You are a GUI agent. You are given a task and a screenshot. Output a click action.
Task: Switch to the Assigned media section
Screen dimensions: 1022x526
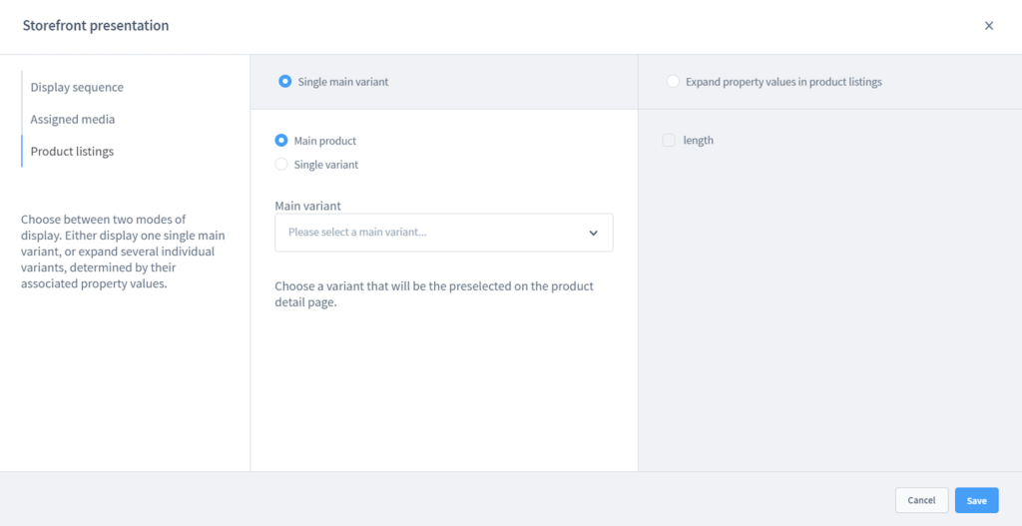tap(73, 120)
